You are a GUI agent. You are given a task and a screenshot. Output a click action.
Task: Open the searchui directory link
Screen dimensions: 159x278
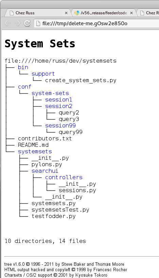click(45, 171)
